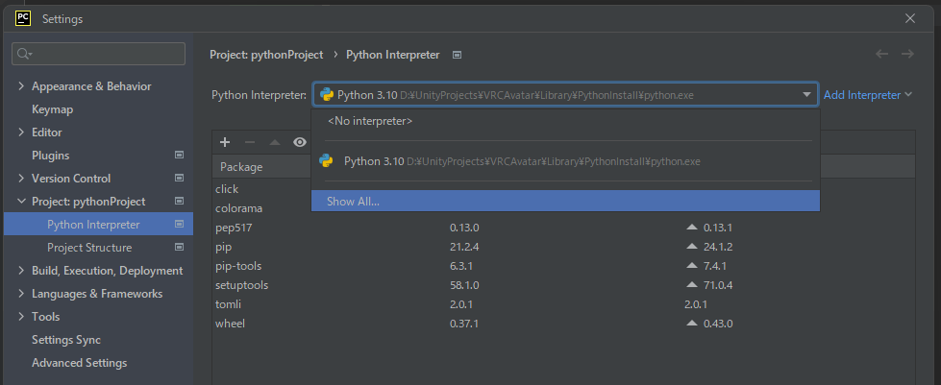Viewport: 941px width, 385px height.
Task: Select the setuptools package row
Action: pyautogui.click(x=563, y=285)
